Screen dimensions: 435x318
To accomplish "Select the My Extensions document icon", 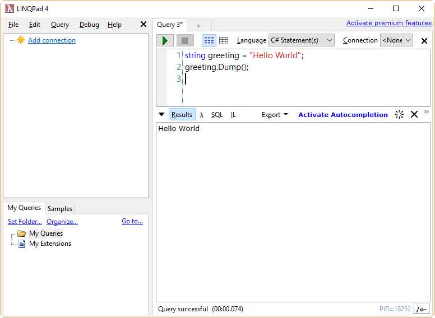I will coord(22,244).
